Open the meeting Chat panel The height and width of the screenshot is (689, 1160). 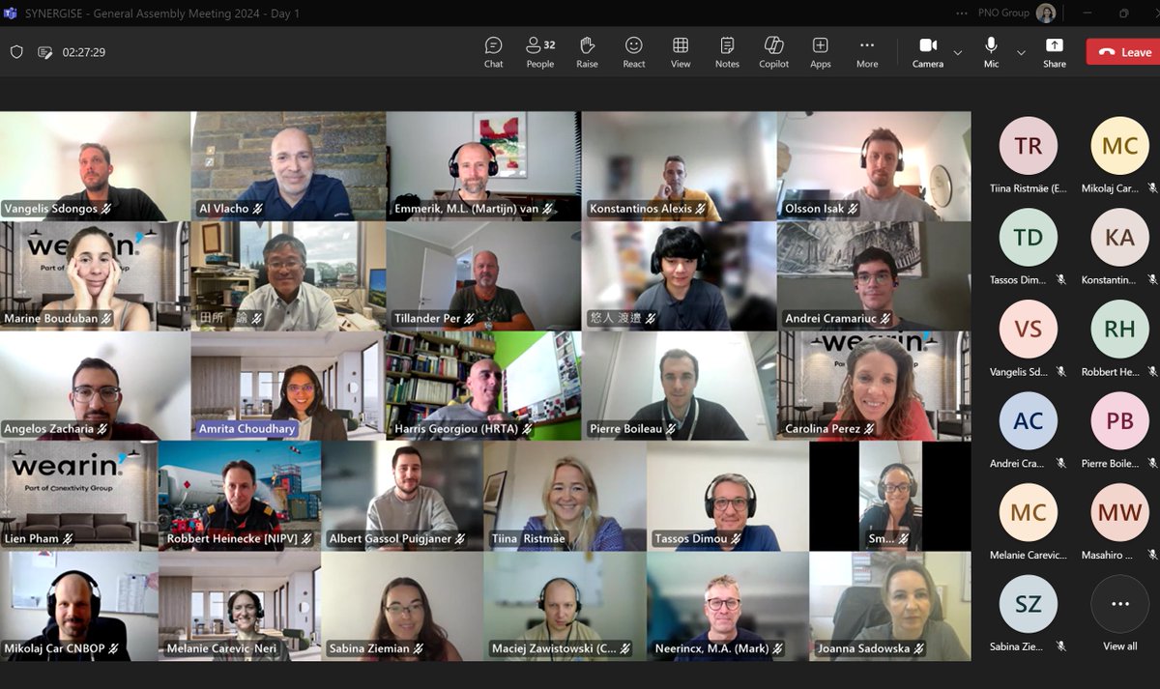pyautogui.click(x=493, y=51)
